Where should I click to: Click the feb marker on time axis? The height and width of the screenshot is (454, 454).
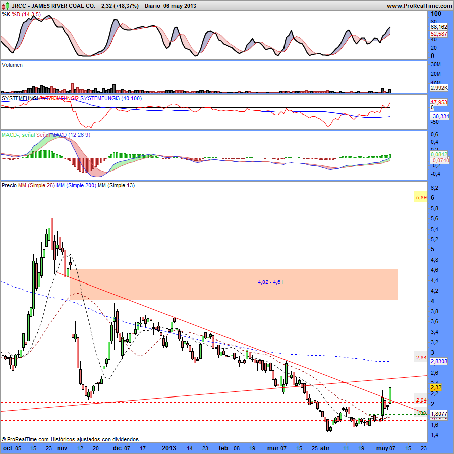coord(223,448)
